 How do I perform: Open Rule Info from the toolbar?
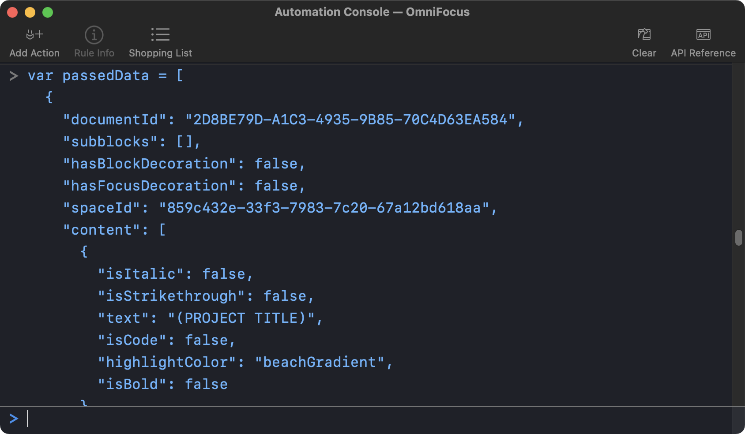pos(94,35)
